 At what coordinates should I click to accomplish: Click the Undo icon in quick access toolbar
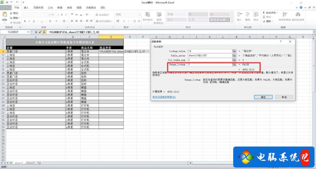(11, 2)
